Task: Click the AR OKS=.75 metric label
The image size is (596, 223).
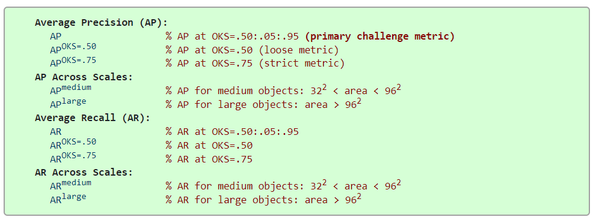Action: point(73,157)
